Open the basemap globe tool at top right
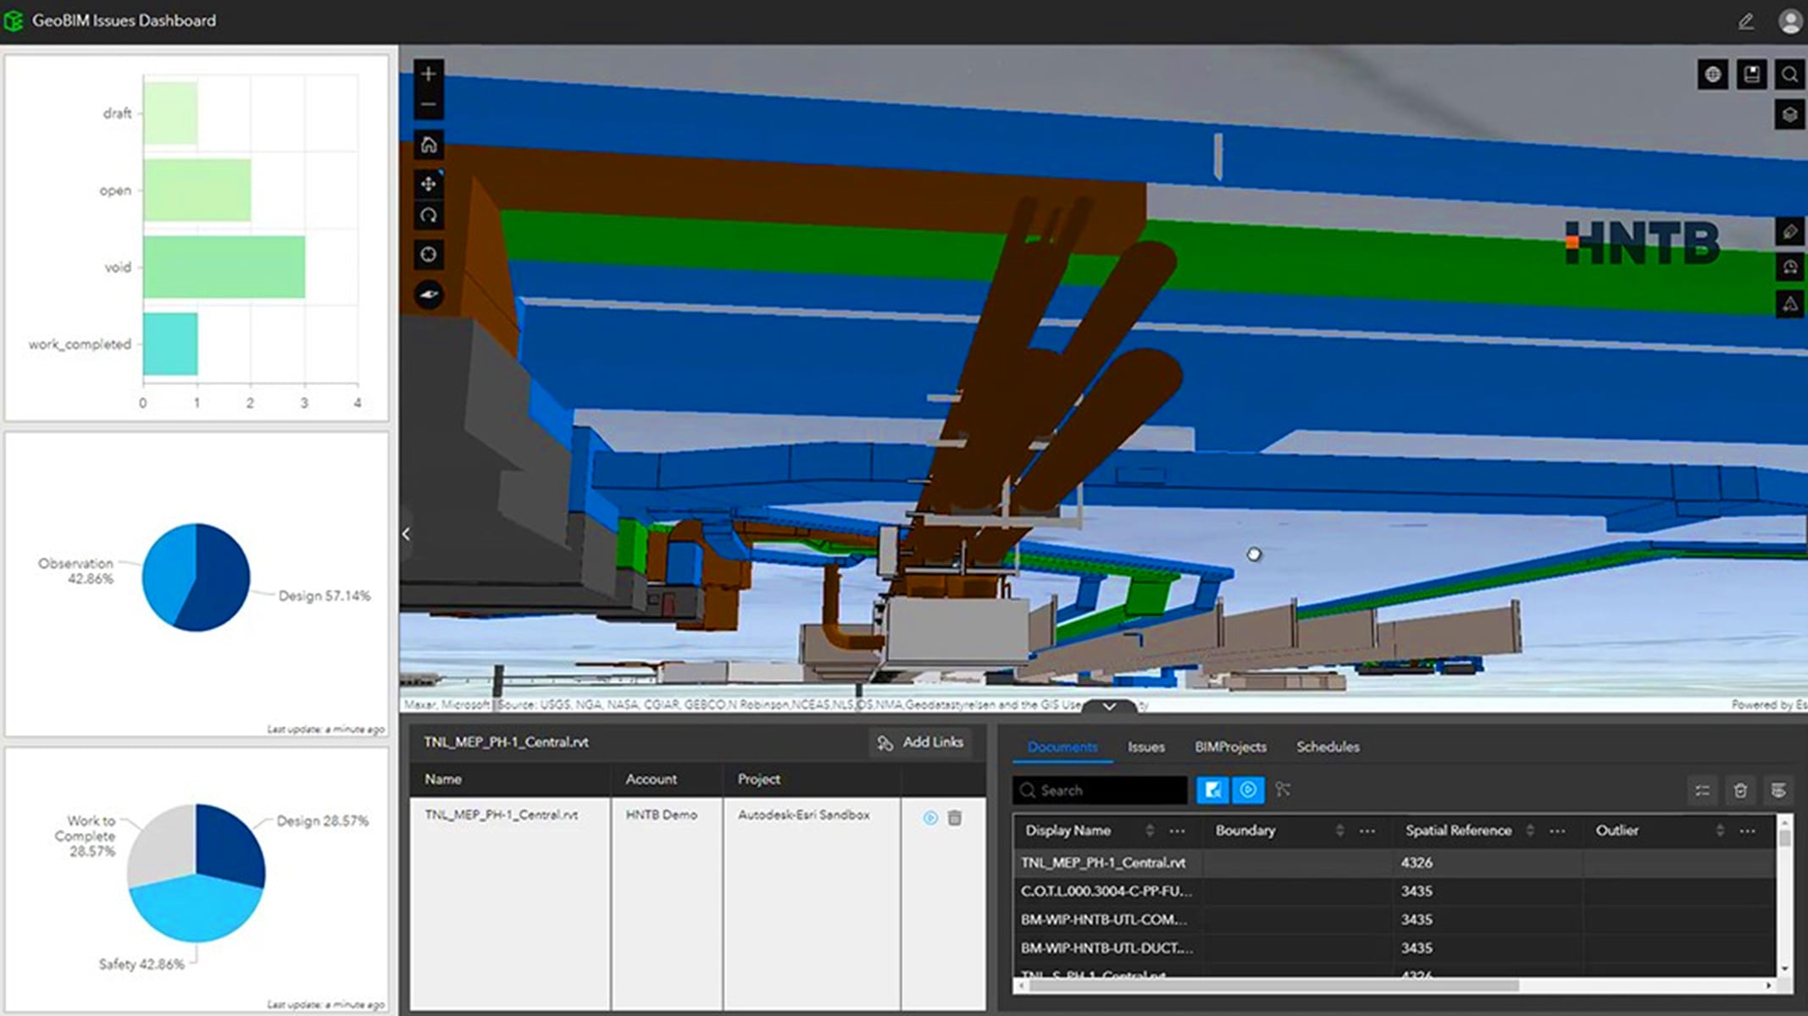 1714,75
